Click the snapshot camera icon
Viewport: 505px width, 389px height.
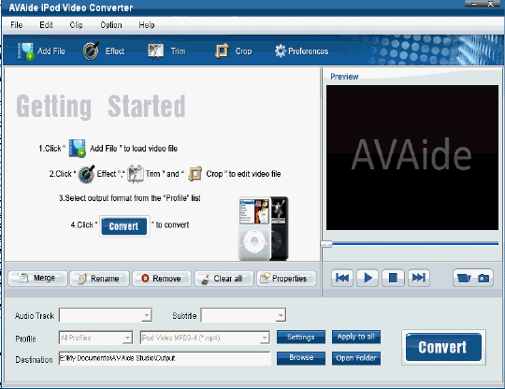click(483, 278)
